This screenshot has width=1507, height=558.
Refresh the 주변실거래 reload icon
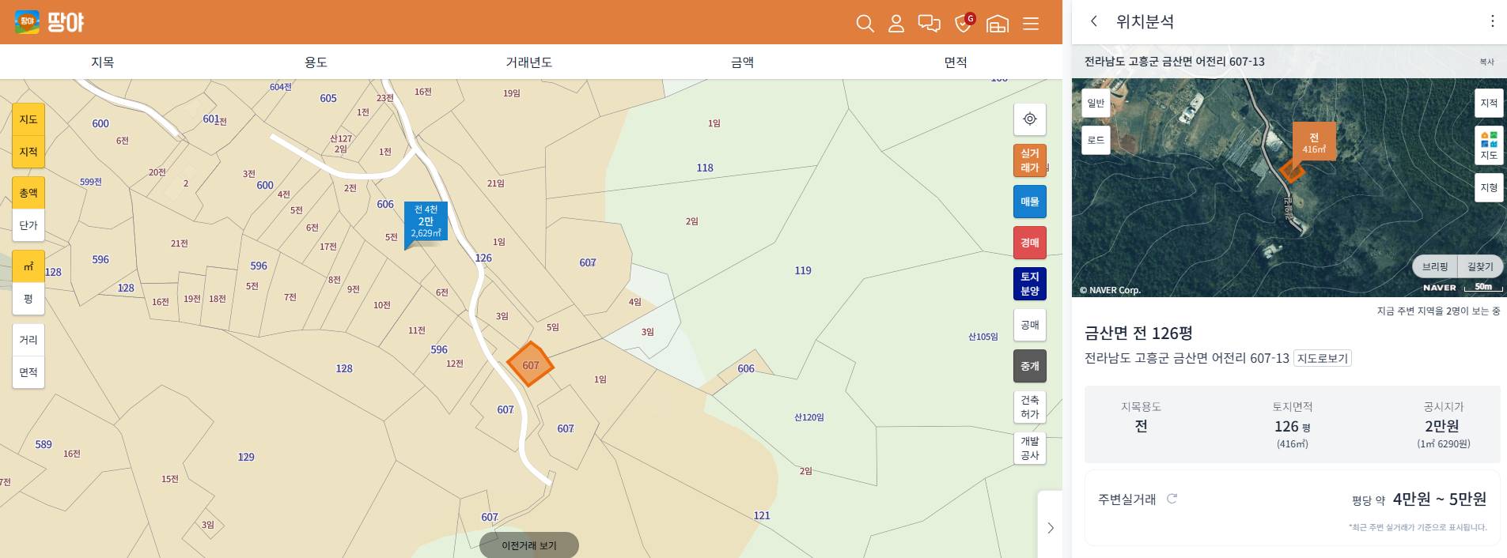click(1172, 499)
